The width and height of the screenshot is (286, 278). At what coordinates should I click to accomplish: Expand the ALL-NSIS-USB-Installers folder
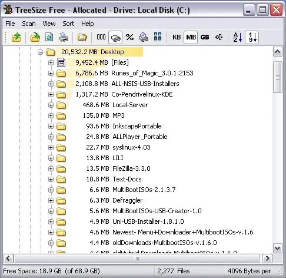pos(51,84)
